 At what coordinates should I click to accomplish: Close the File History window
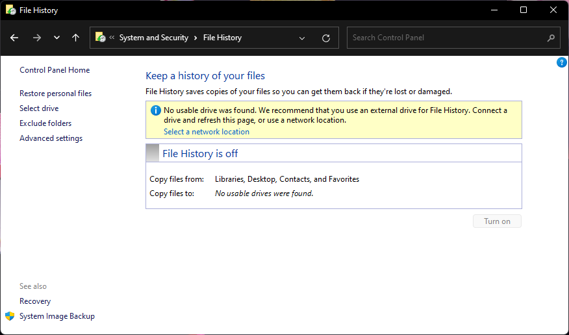click(x=553, y=10)
